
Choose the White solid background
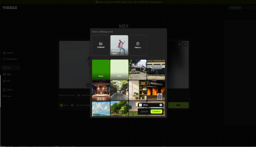point(119,69)
